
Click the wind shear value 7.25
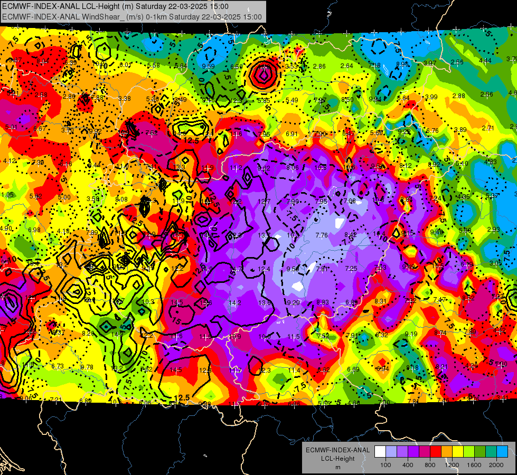tap(351, 268)
